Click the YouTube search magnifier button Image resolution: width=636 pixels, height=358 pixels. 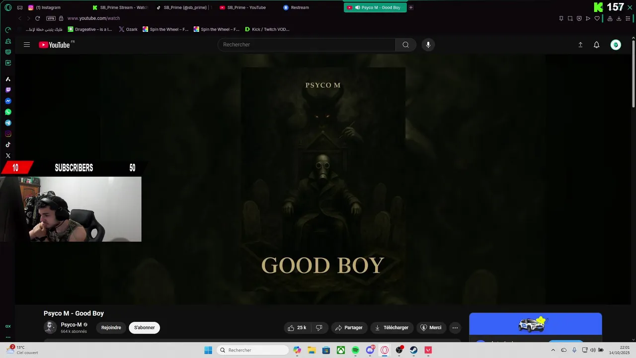click(x=405, y=45)
